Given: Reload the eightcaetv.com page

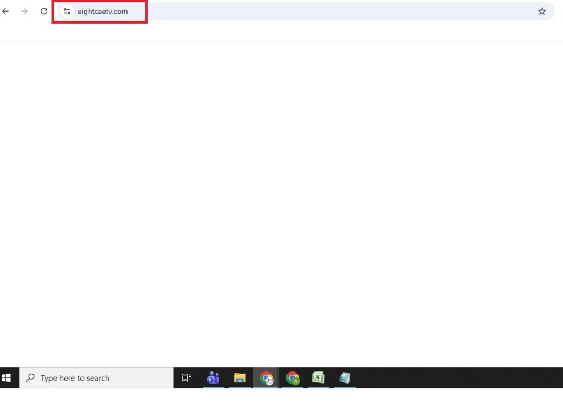Looking at the screenshot, I should tap(44, 11).
